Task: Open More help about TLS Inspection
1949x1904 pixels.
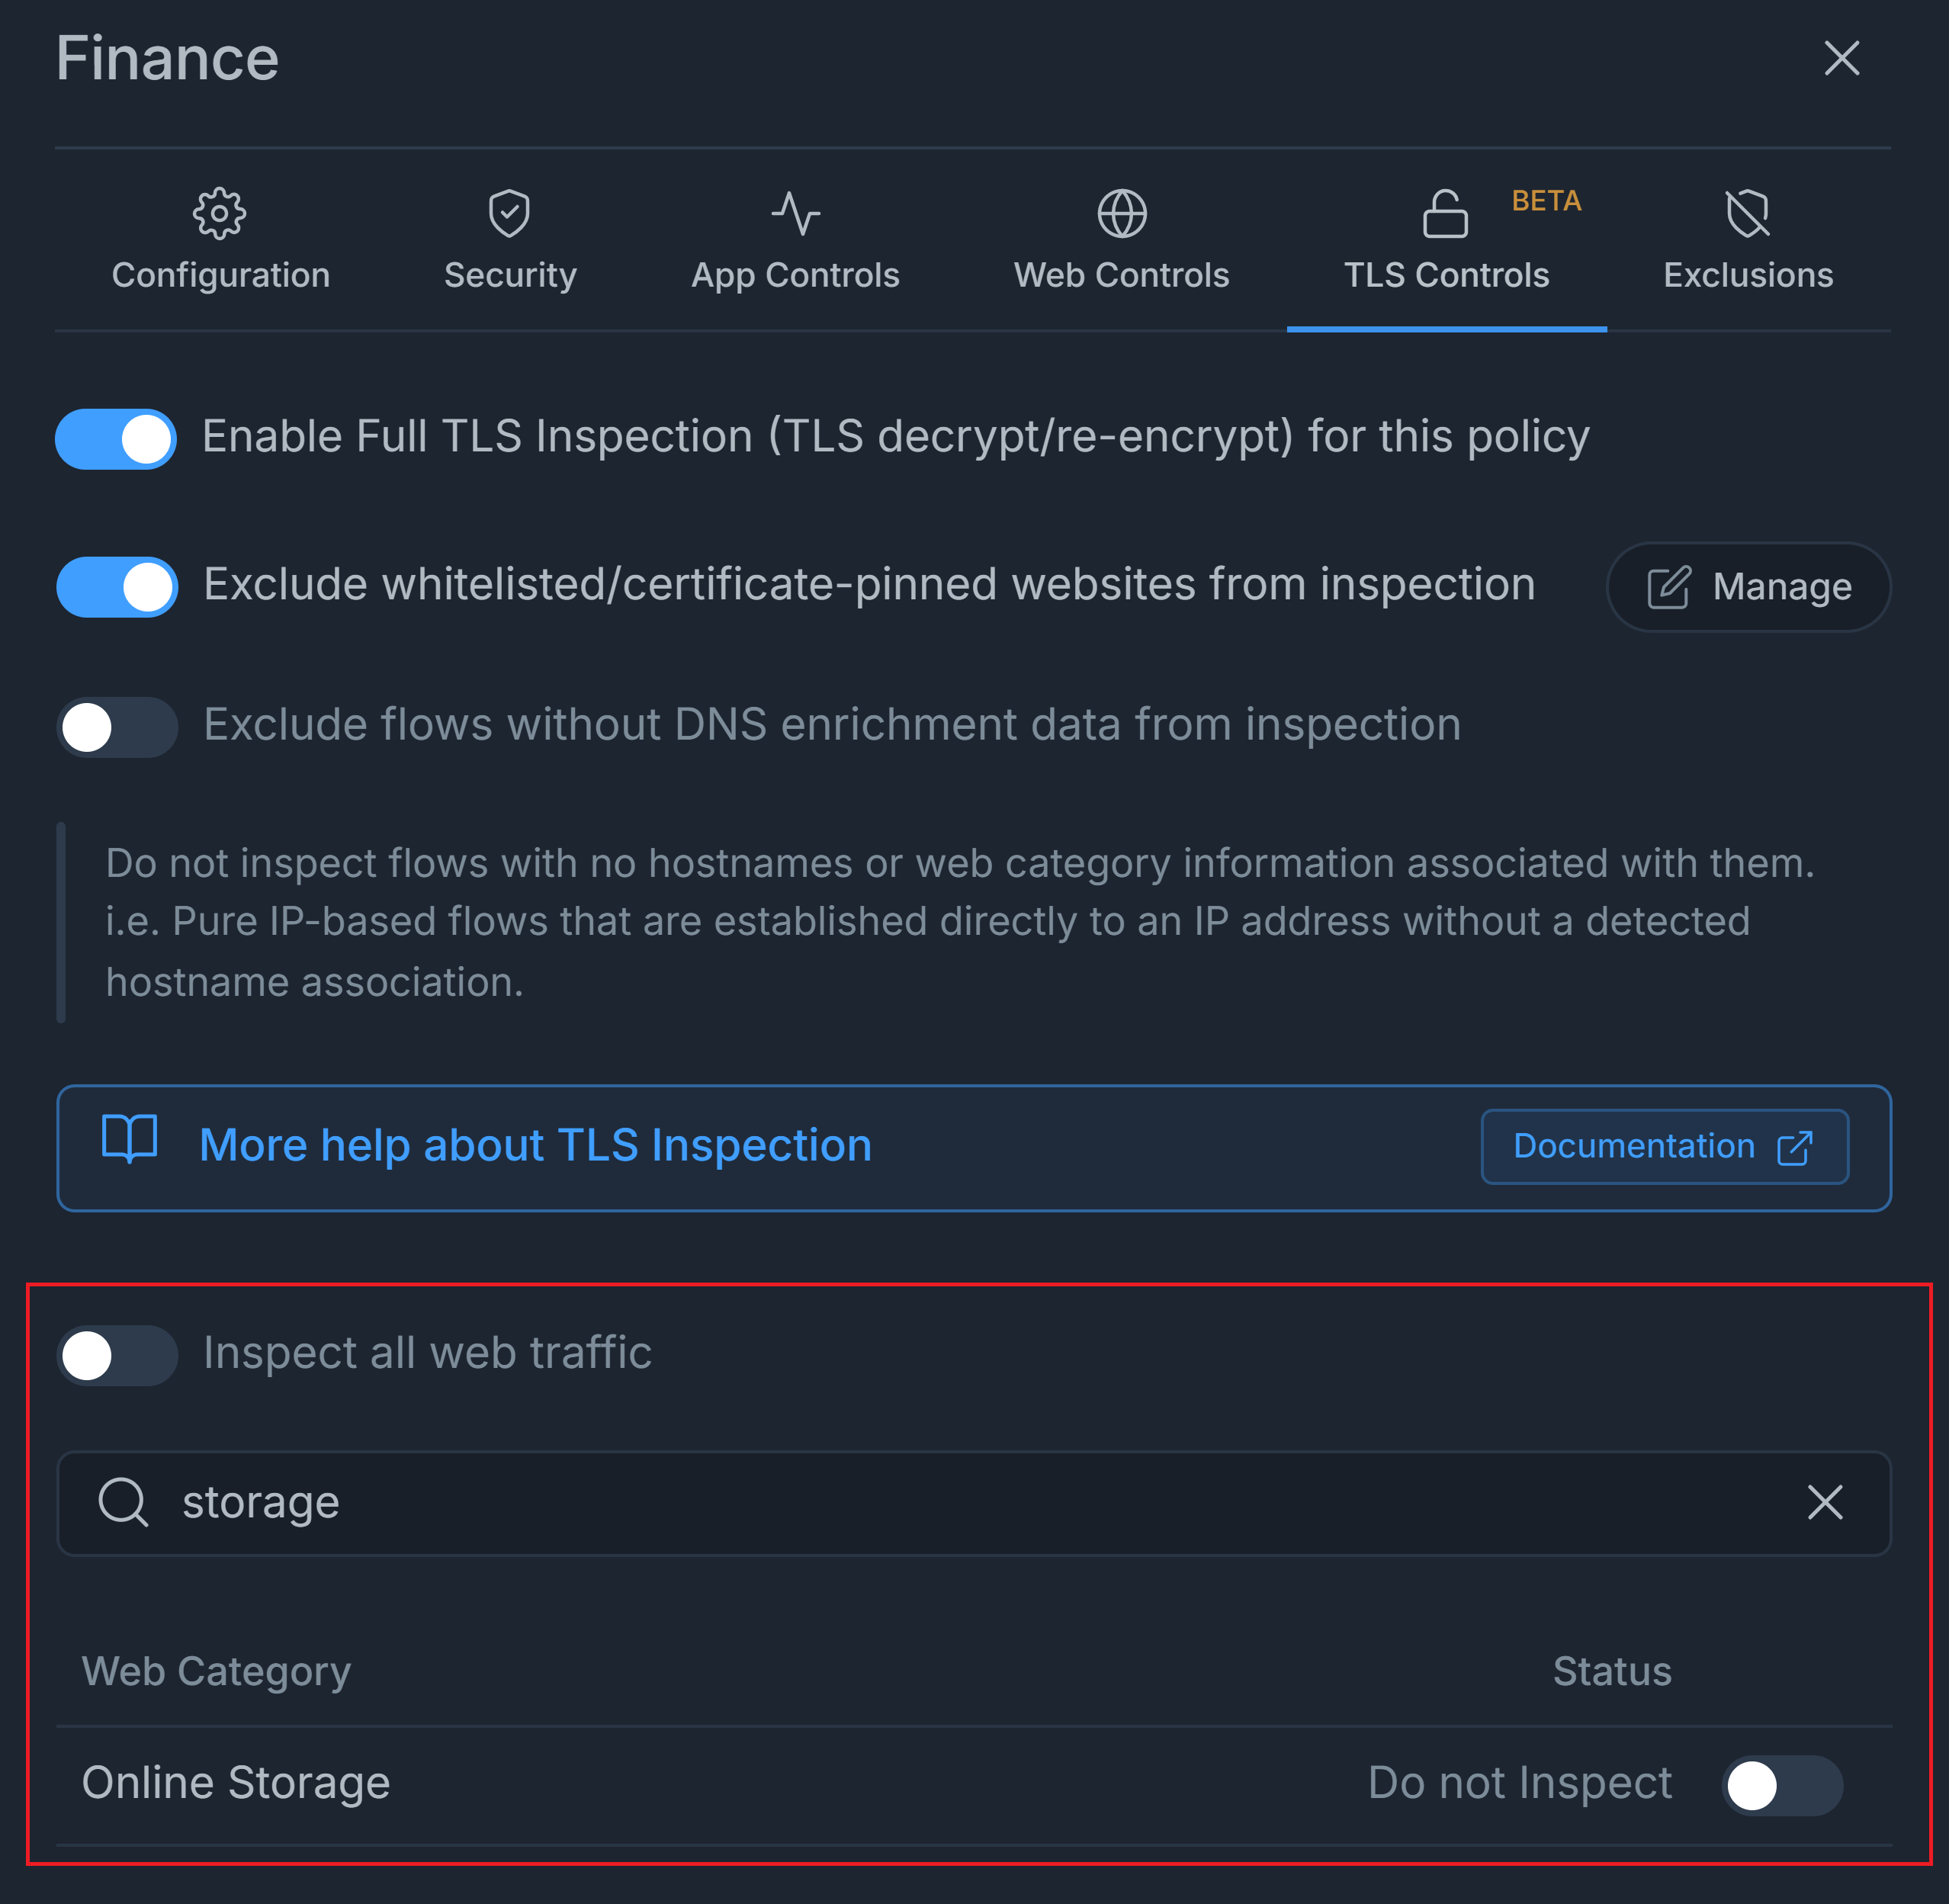Action: [x=535, y=1145]
